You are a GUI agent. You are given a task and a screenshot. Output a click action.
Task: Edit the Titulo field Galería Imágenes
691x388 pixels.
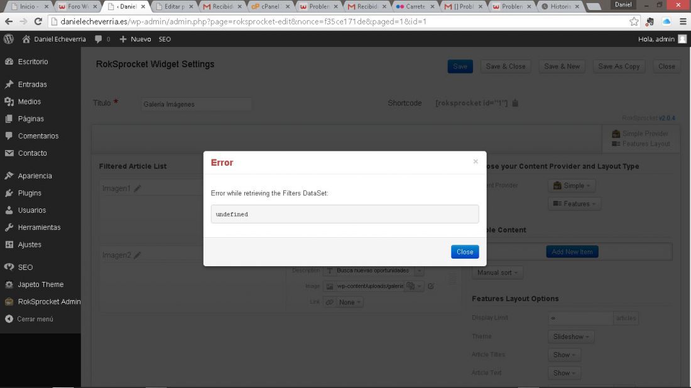(196, 104)
